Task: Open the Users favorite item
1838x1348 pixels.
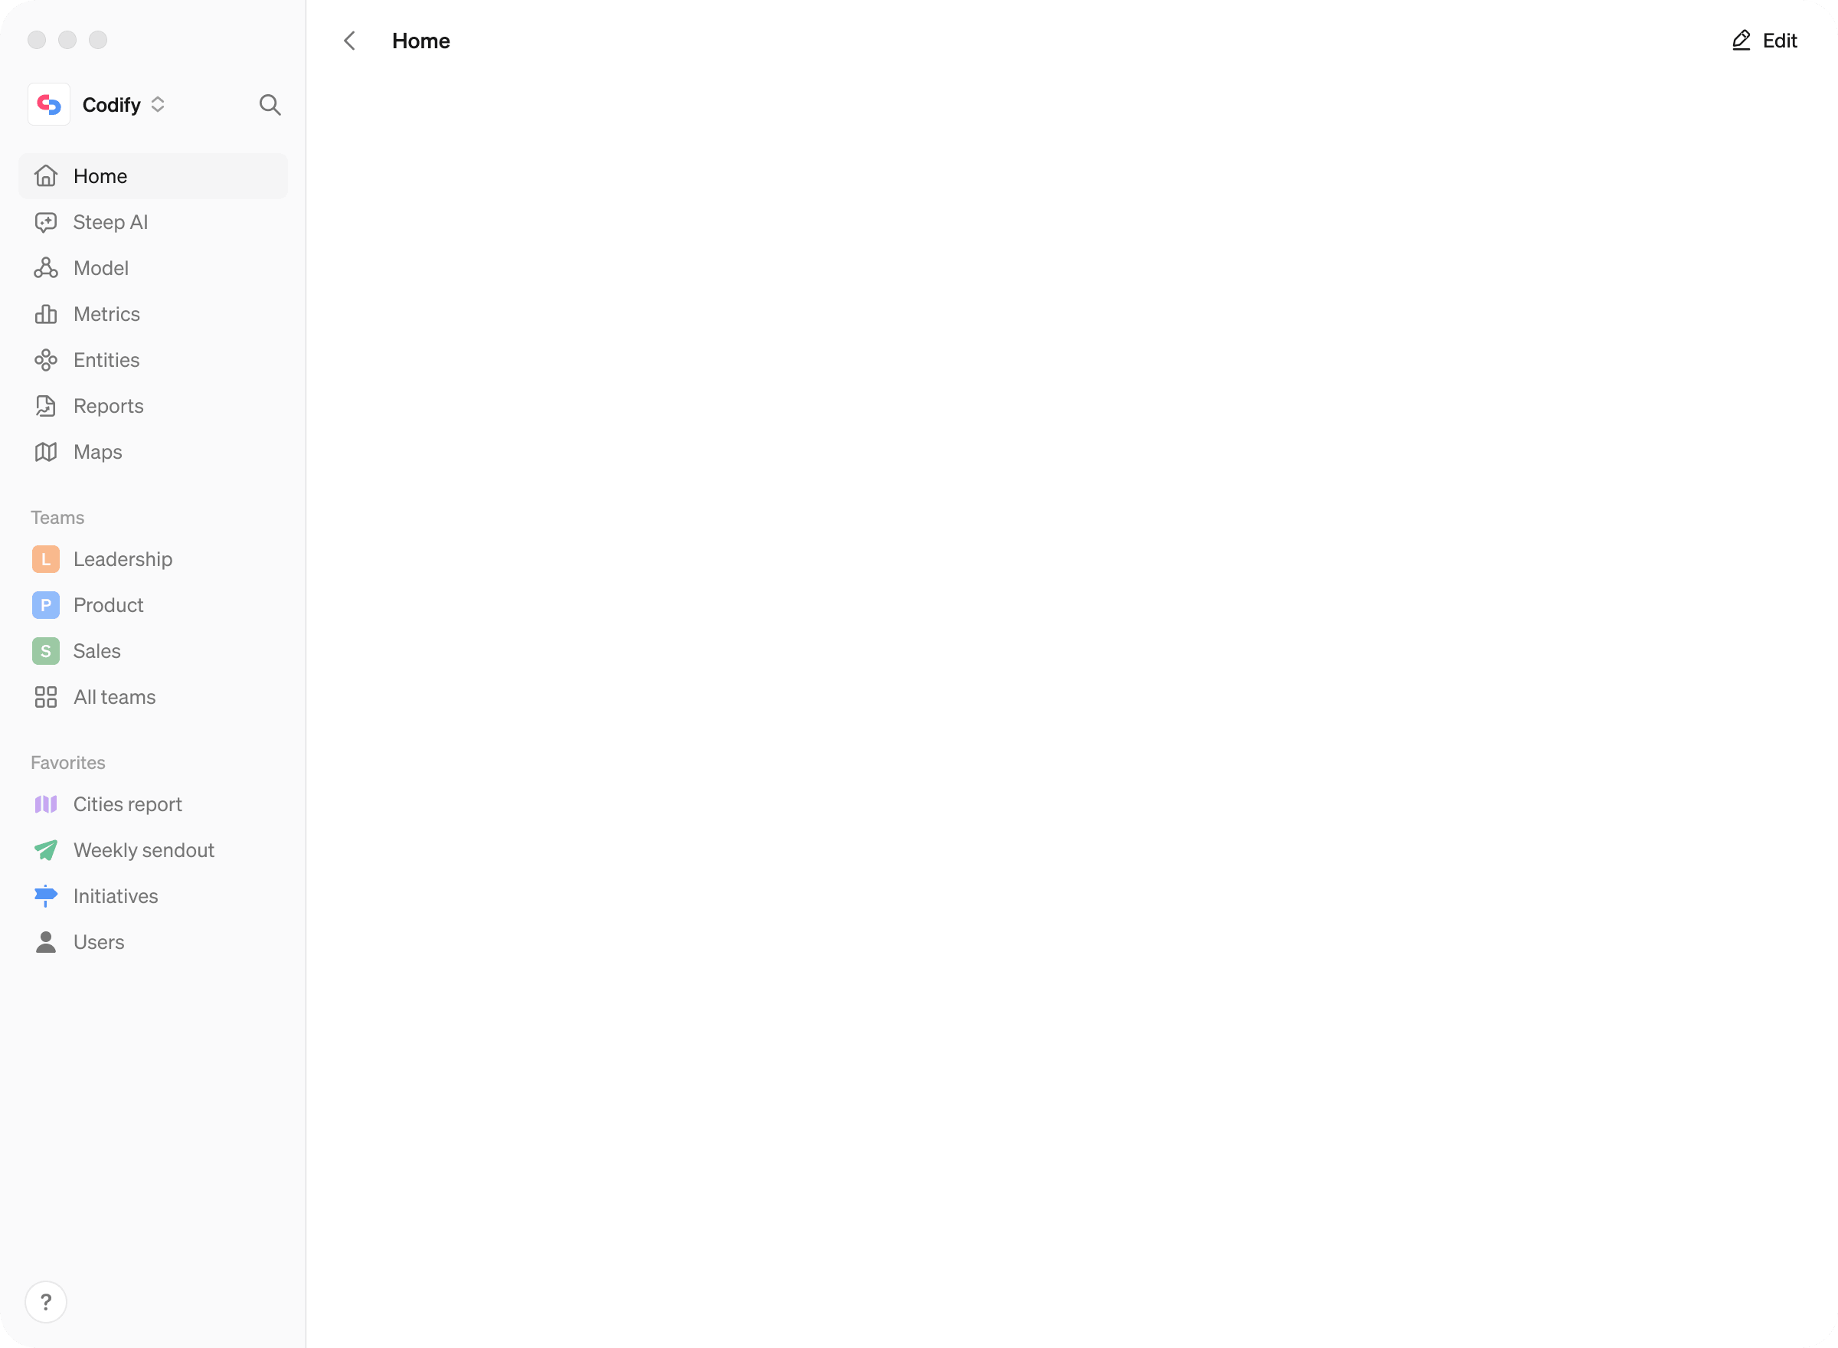Action: click(99, 943)
